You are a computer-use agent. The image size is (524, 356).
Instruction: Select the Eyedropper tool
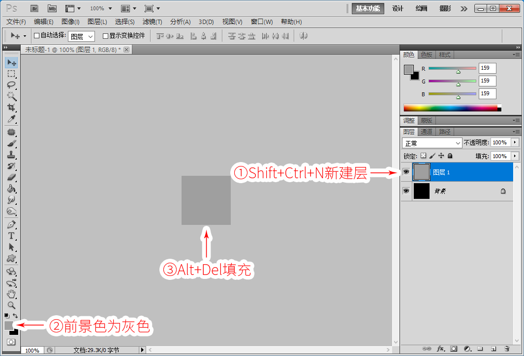(x=11, y=119)
